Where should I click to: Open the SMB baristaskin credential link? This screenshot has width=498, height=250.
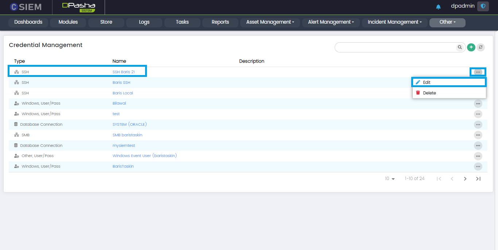127,135
